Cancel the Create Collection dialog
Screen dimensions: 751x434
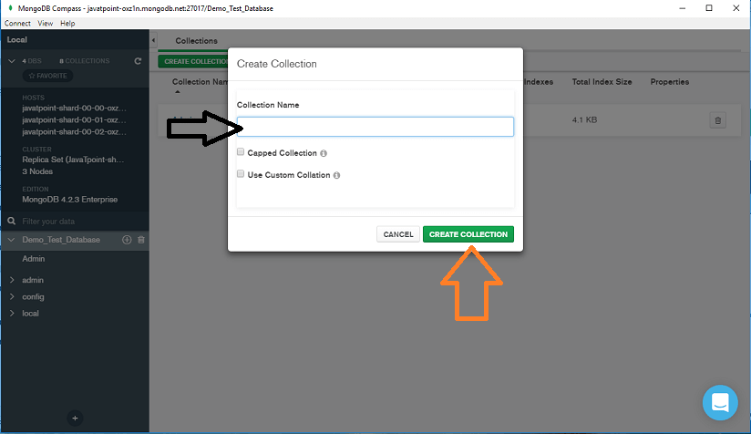point(398,234)
